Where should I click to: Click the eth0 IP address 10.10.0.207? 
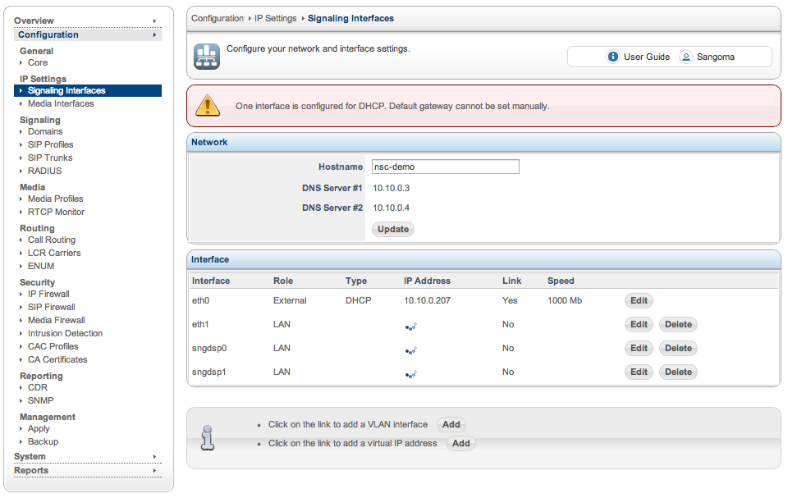click(427, 300)
